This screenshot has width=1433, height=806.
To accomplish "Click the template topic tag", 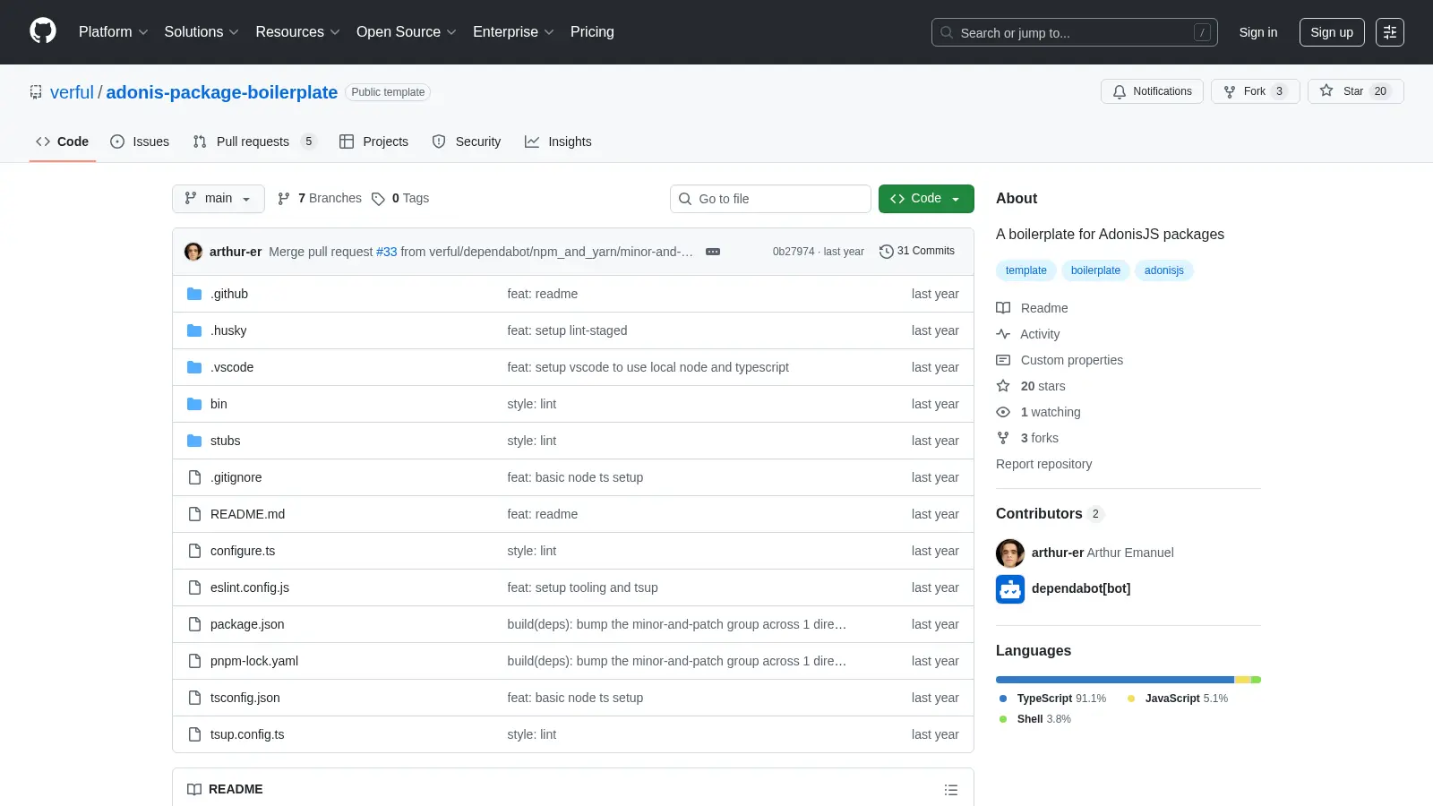I will coord(1025,270).
